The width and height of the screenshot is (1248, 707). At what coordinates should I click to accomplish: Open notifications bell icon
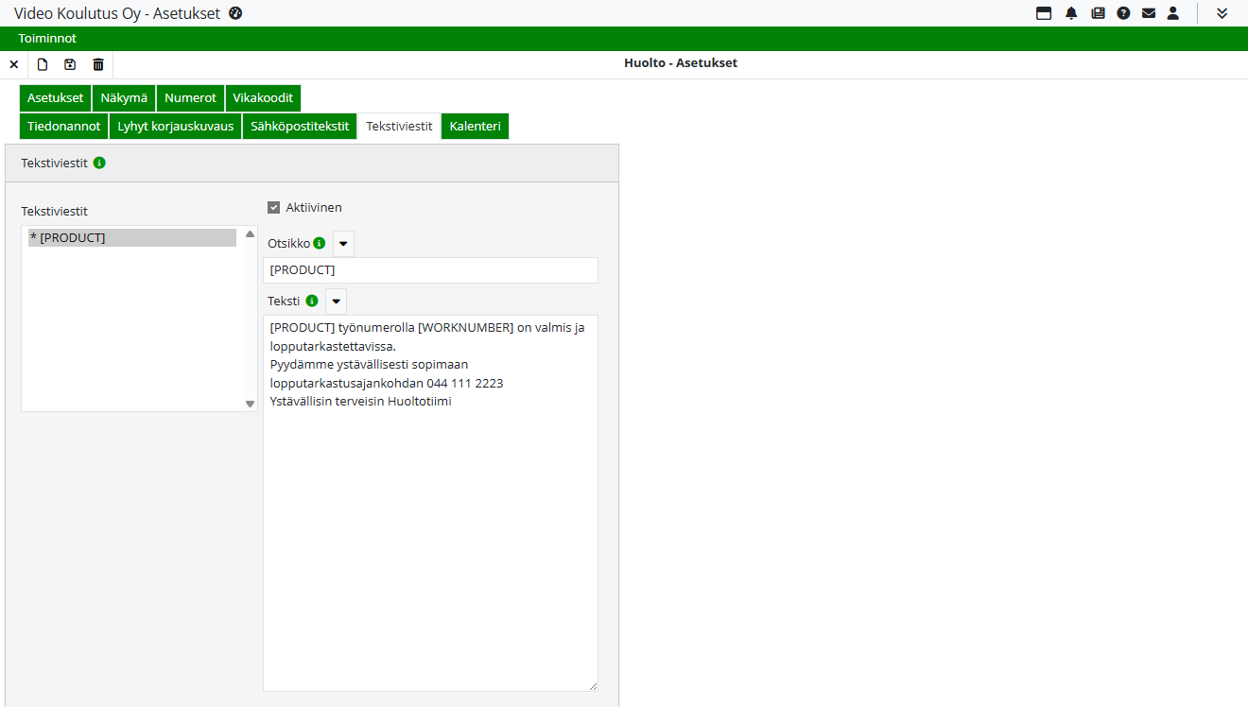[1071, 13]
